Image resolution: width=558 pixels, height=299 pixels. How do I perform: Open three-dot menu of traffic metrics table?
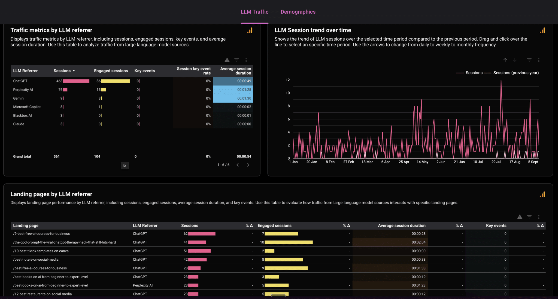(x=246, y=60)
